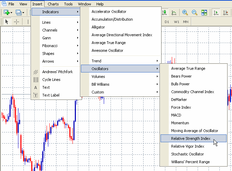Screen dimensions: 232x171
Task: Open the Charts menu
Action: pos(53,4)
